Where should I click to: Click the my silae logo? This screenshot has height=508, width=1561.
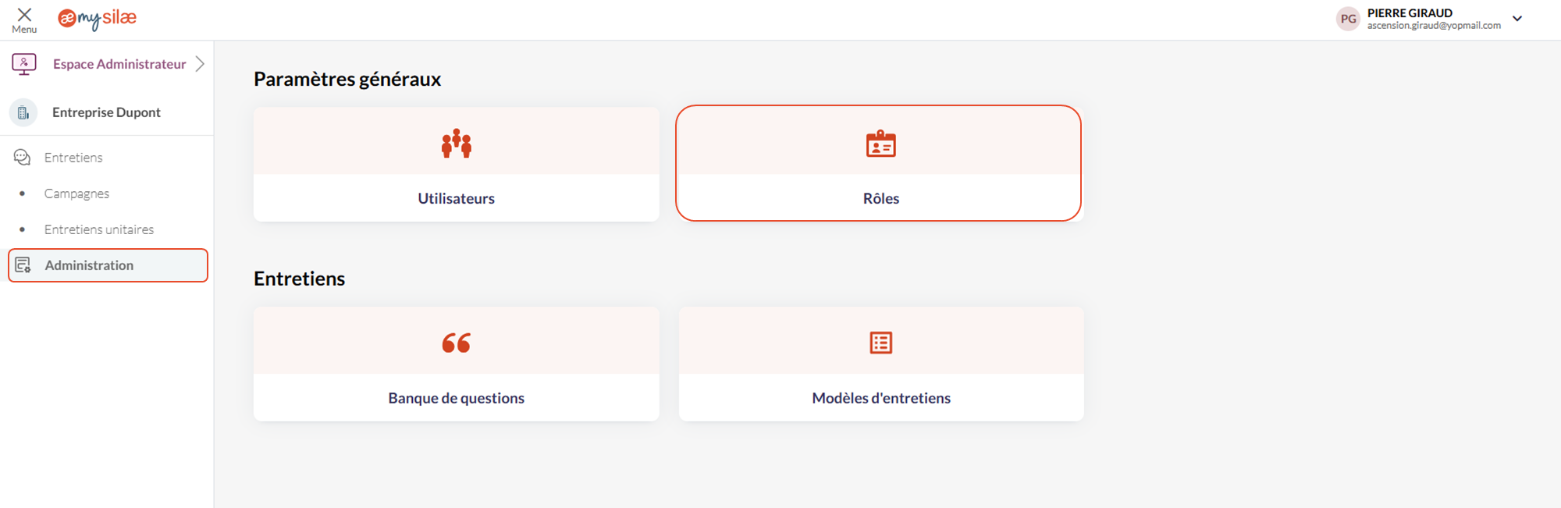coord(98,19)
